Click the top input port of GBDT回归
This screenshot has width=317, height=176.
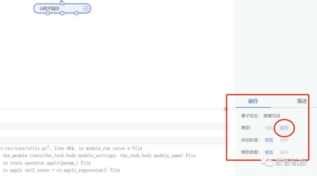[x=62, y=3]
